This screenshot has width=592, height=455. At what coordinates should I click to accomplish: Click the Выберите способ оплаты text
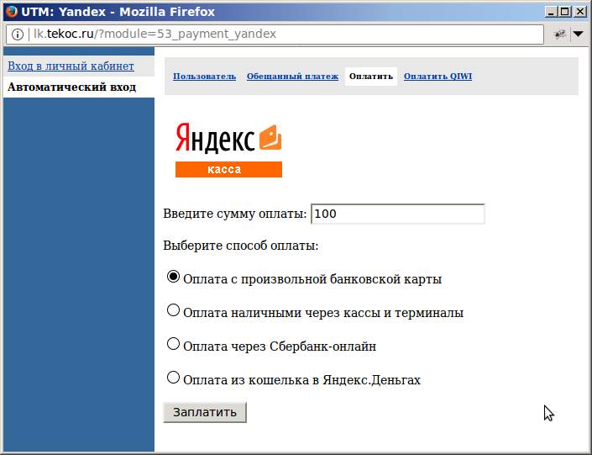[x=241, y=246]
